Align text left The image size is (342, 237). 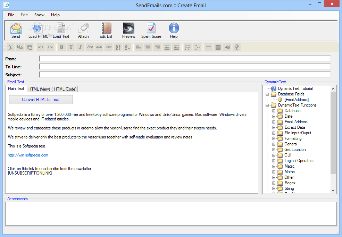click(138, 47)
